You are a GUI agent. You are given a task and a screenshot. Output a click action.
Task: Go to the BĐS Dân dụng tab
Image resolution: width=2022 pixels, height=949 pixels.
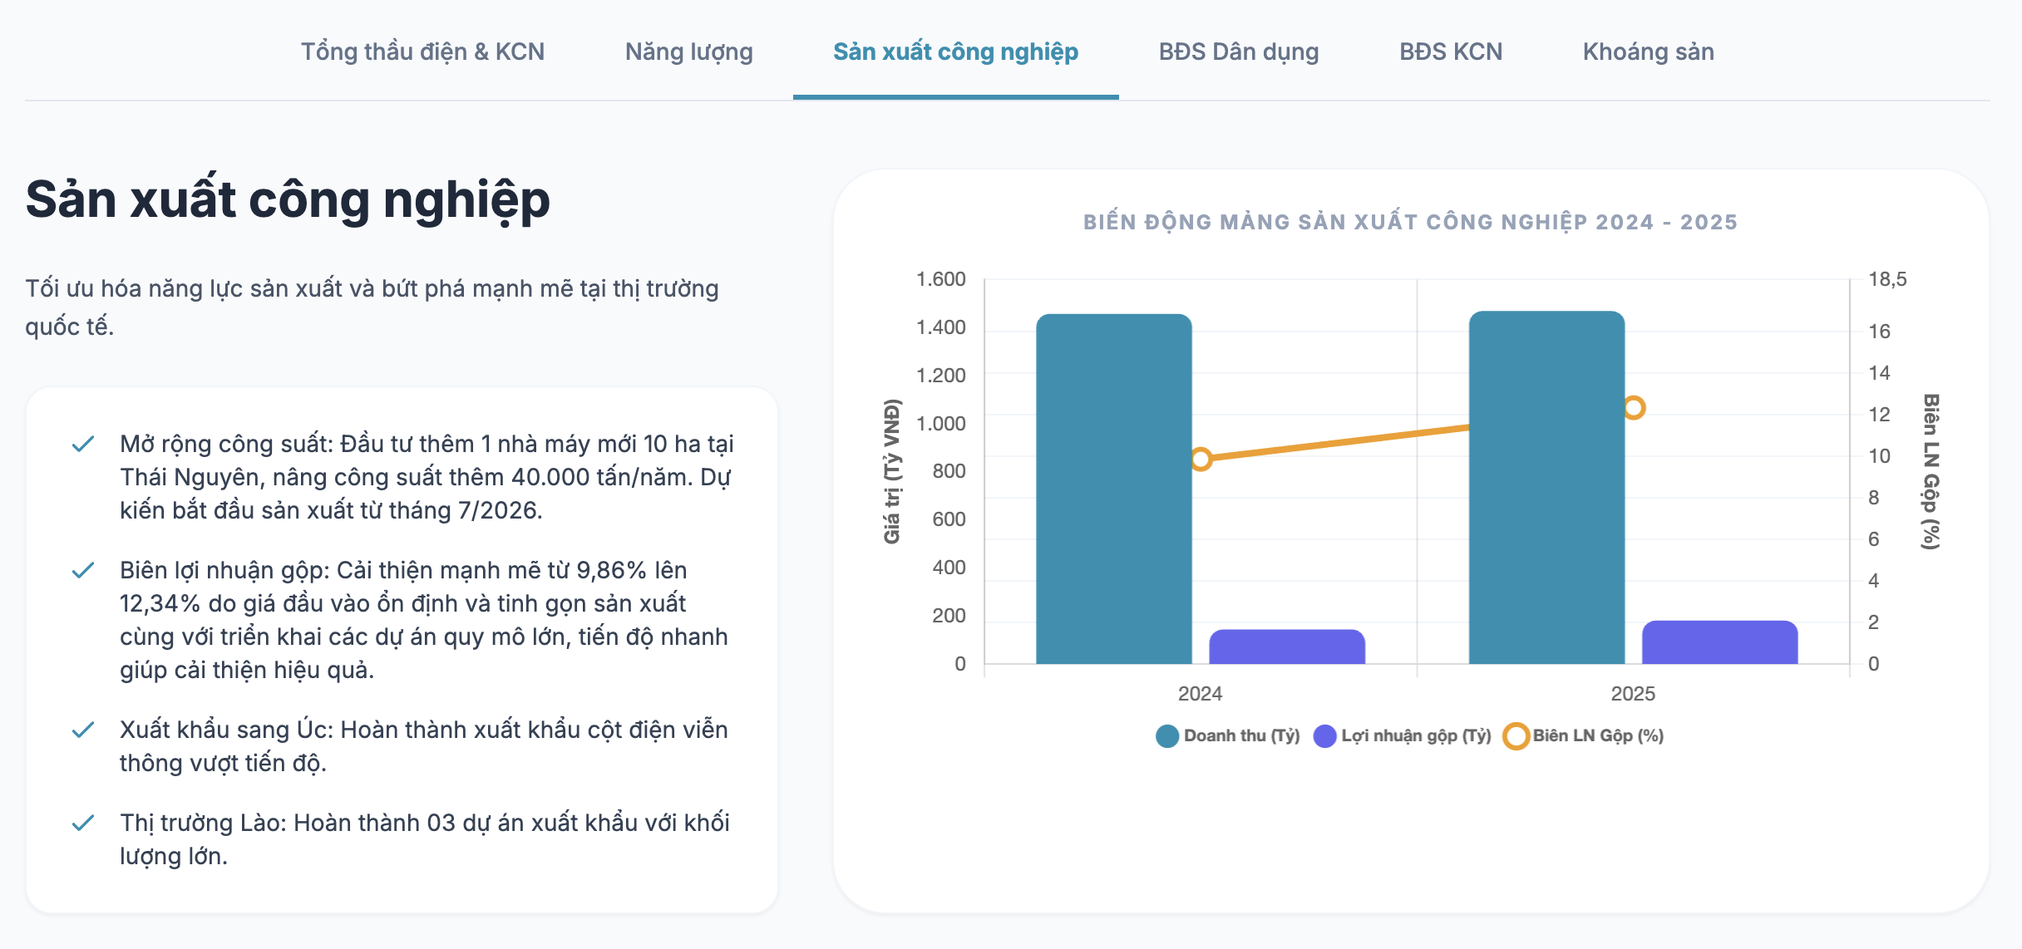[1238, 52]
